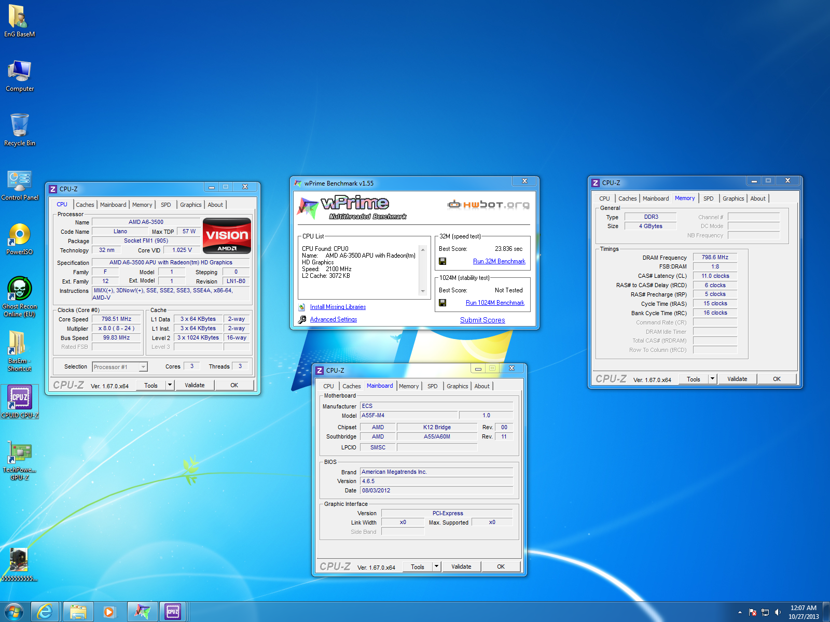Click the Specification field AMD A6-3500 APU

[x=171, y=262]
